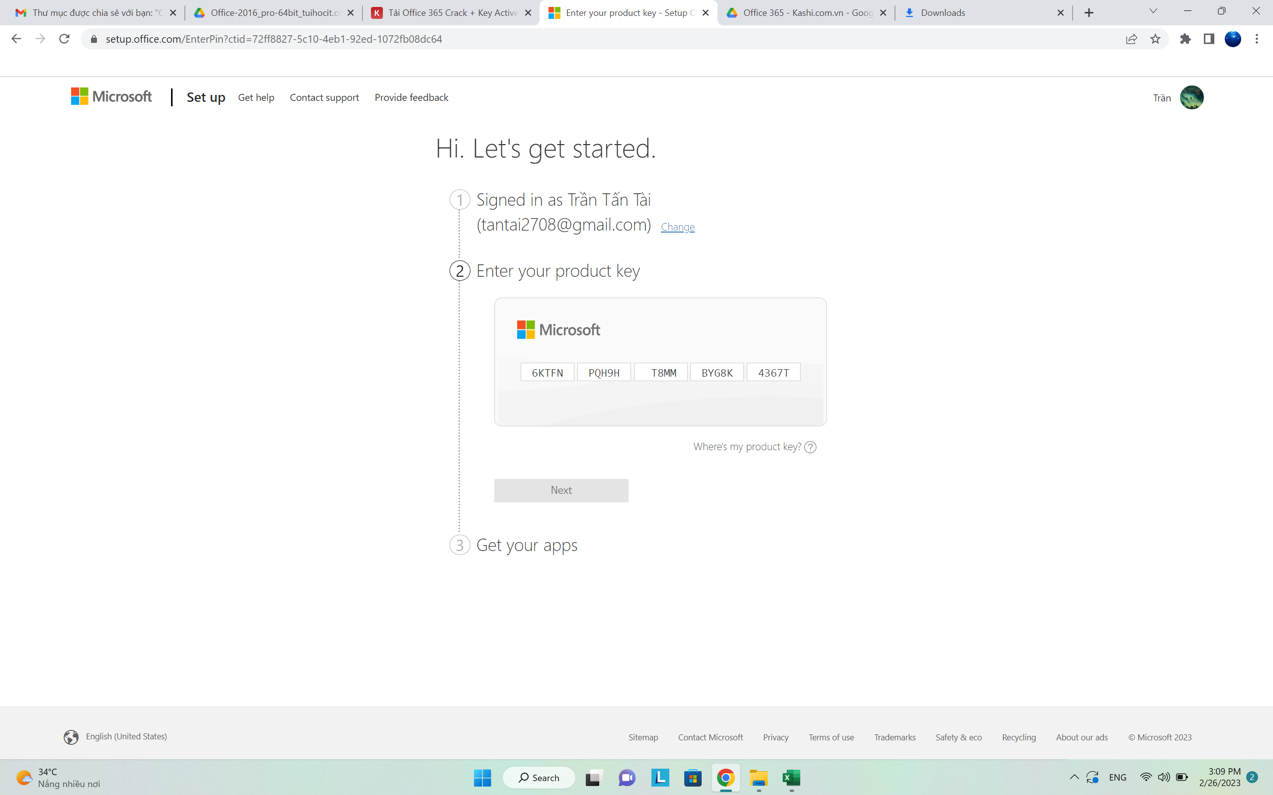Click the Next button
This screenshot has height=795, width=1273.
(x=561, y=490)
